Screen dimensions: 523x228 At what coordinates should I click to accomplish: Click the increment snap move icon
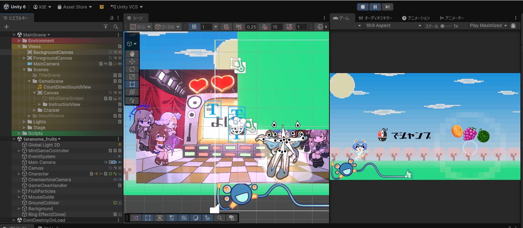(x=239, y=27)
